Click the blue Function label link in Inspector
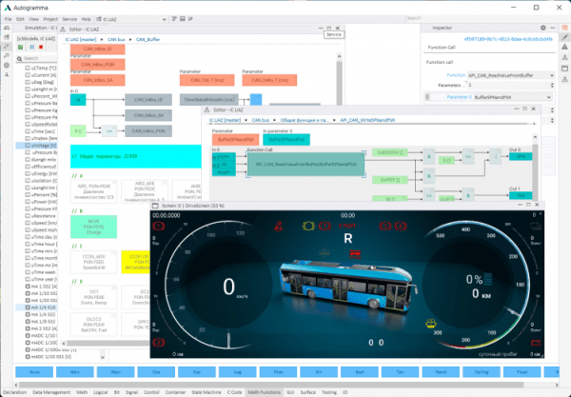 pos(456,75)
